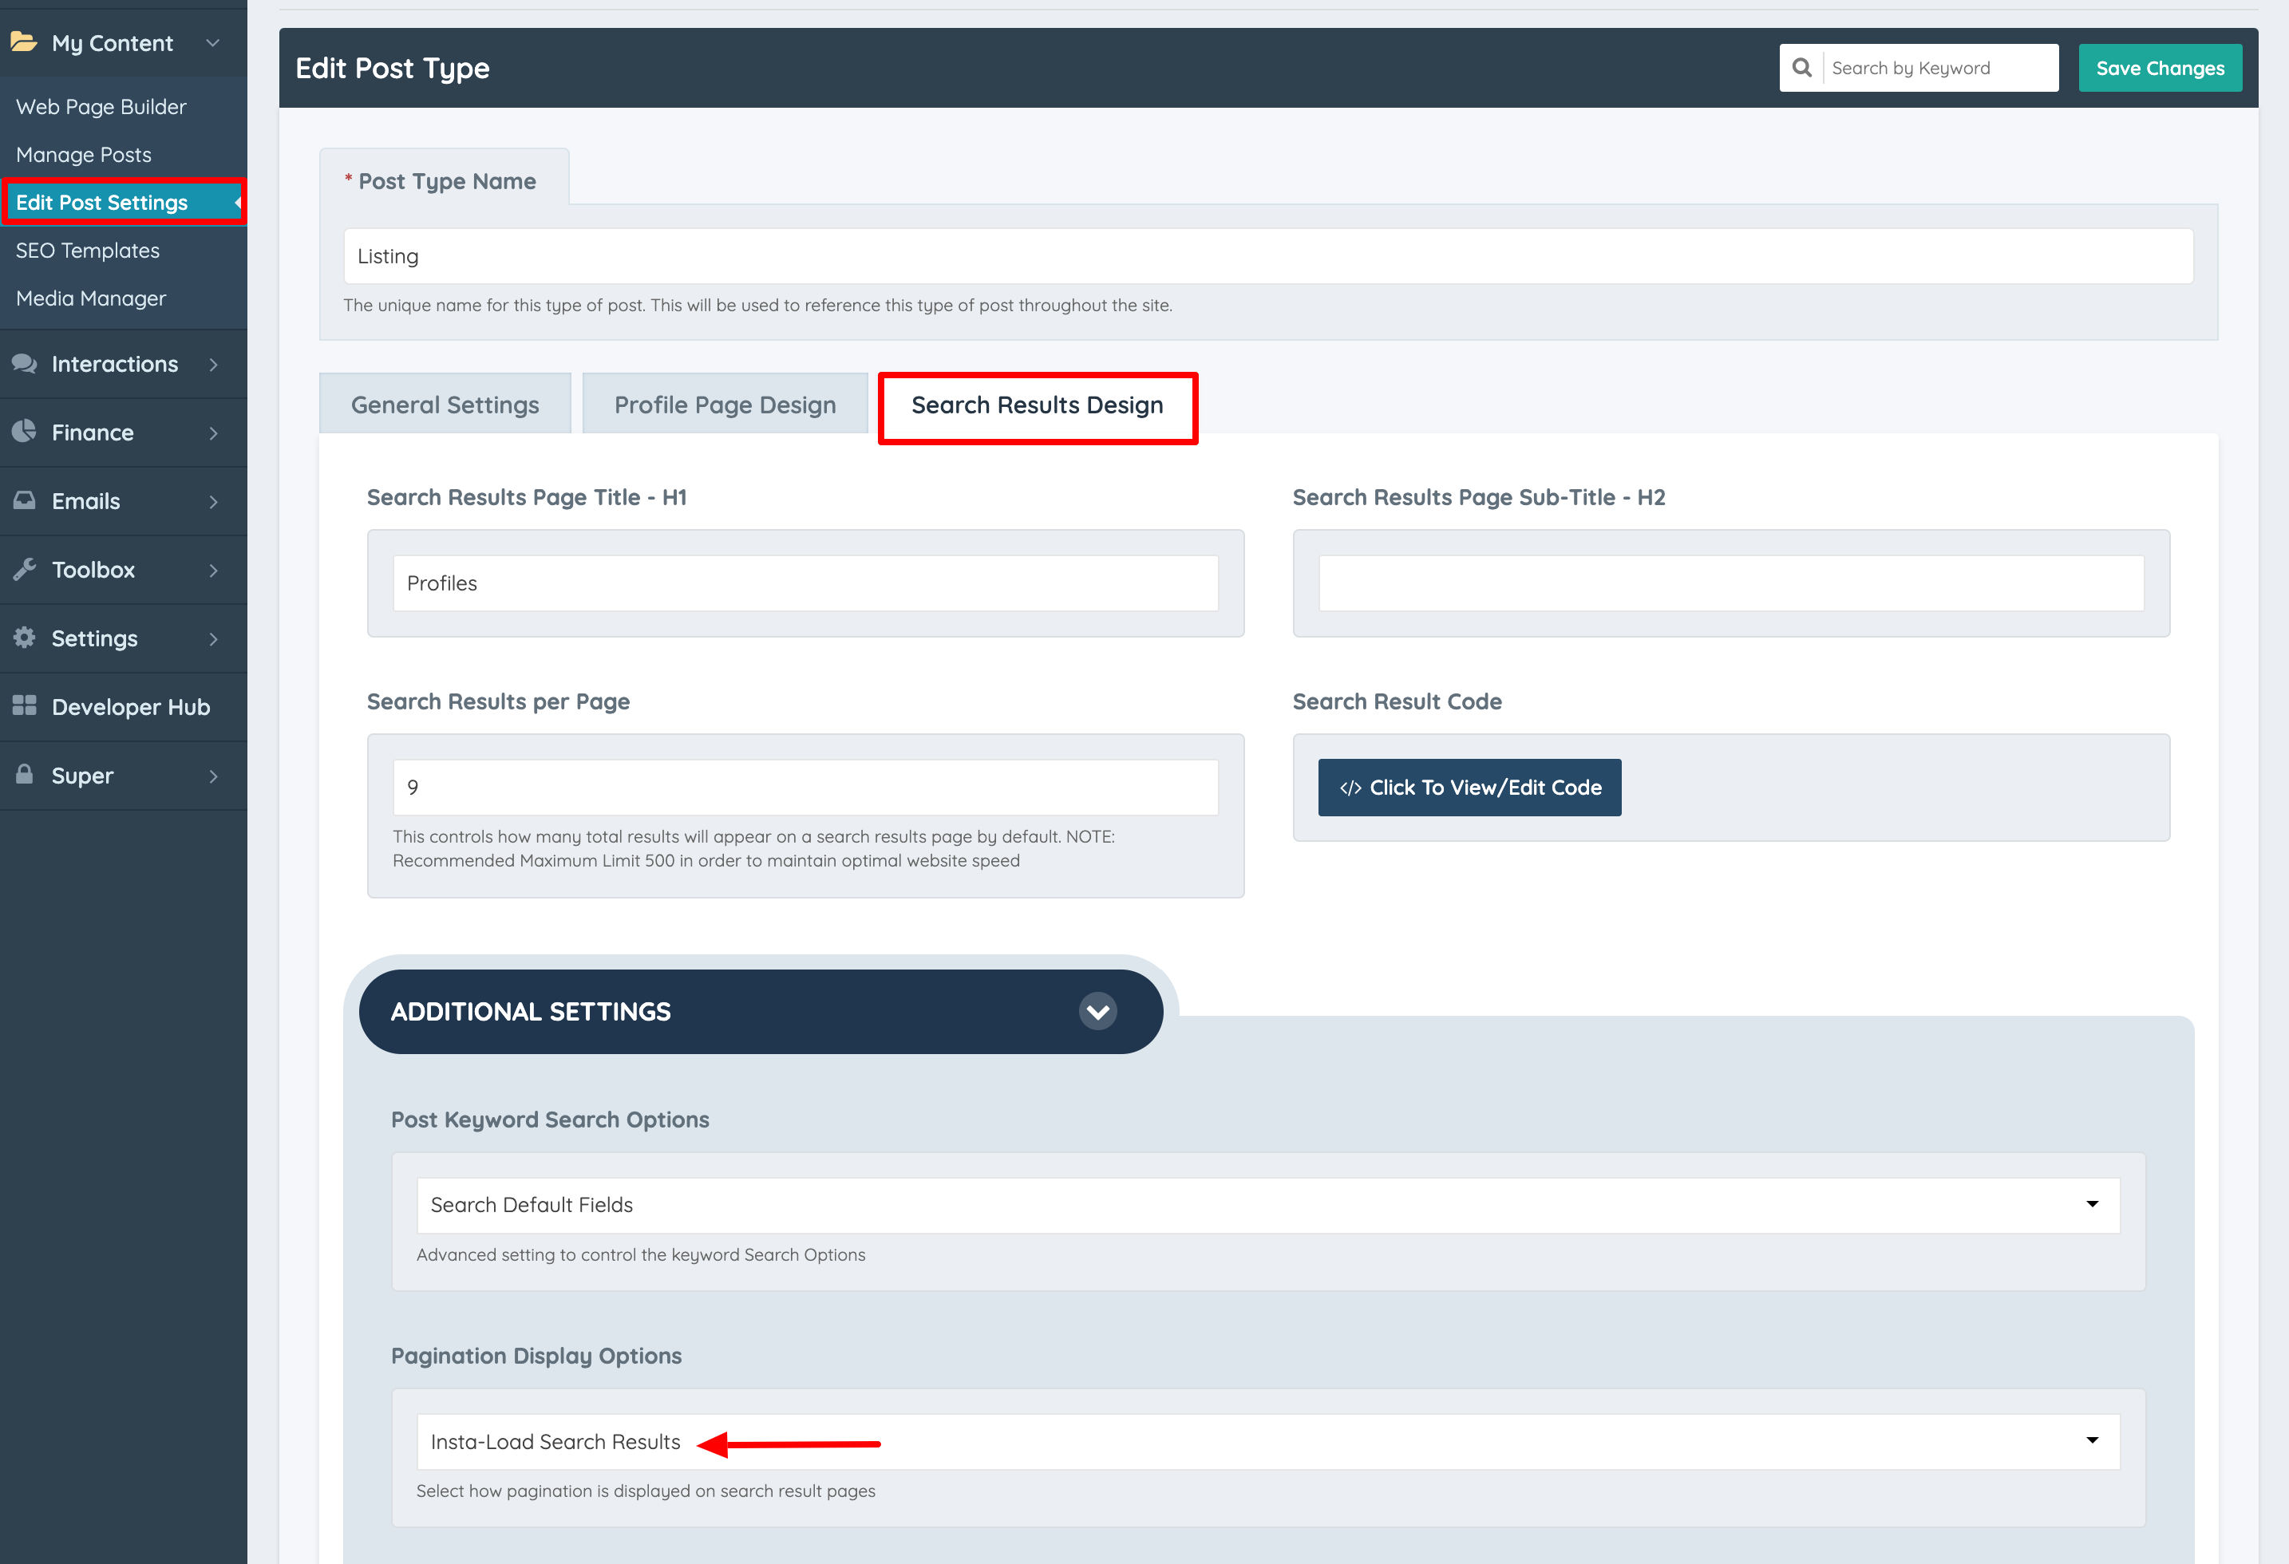The height and width of the screenshot is (1564, 2289).
Task: Click the Settings gear icon
Action: click(24, 638)
